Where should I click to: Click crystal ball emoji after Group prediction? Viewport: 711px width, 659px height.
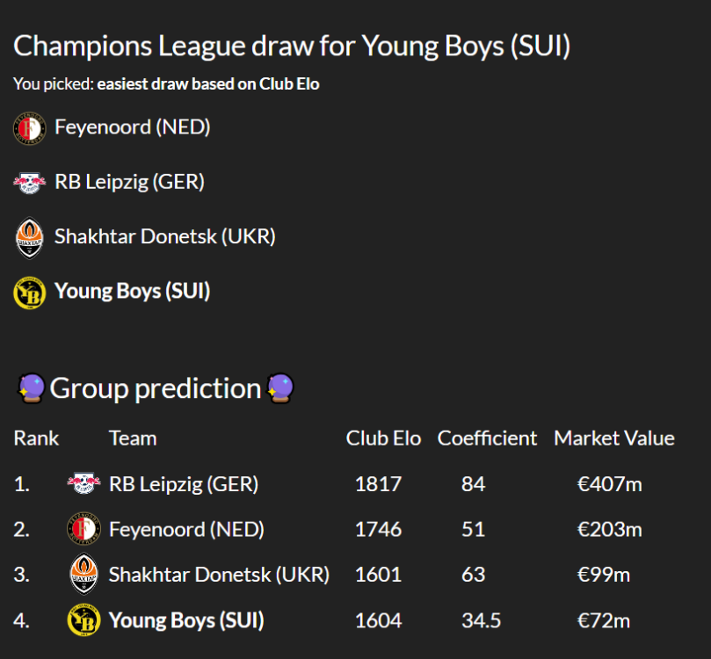click(x=279, y=388)
